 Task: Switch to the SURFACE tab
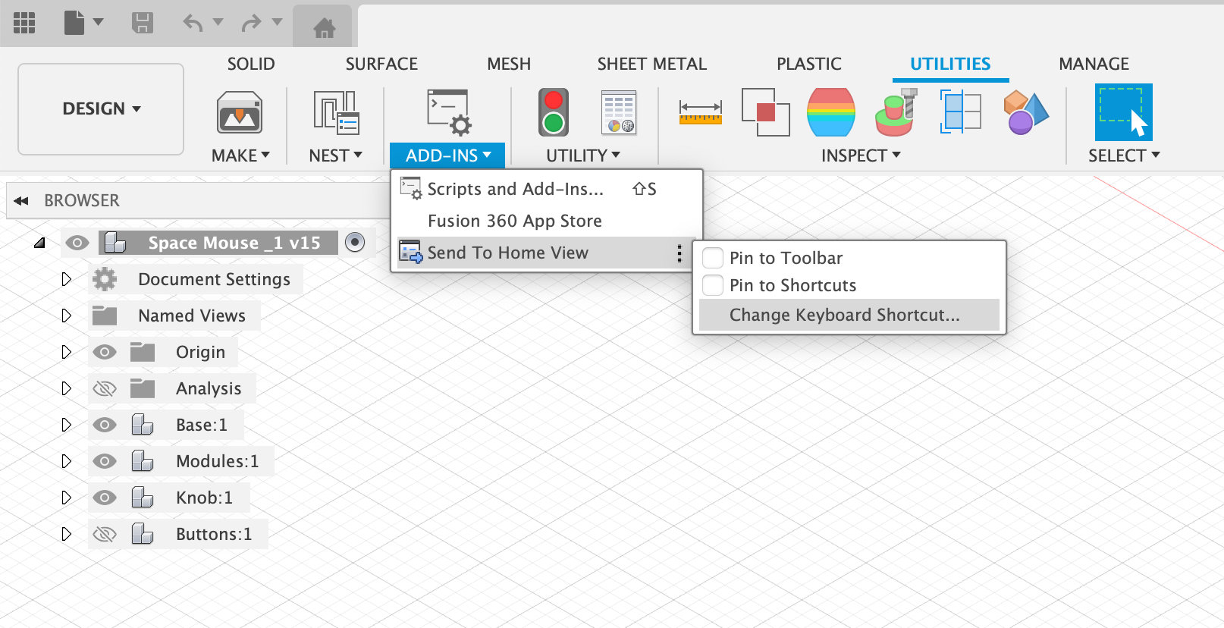click(x=381, y=64)
